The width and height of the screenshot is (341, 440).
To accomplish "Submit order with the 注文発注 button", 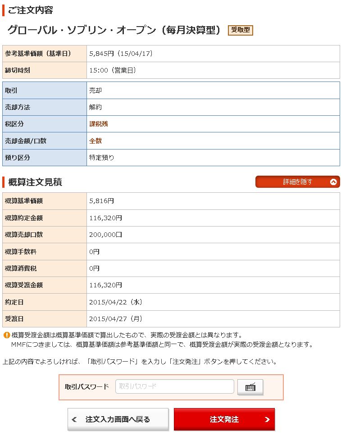I will tap(224, 419).
